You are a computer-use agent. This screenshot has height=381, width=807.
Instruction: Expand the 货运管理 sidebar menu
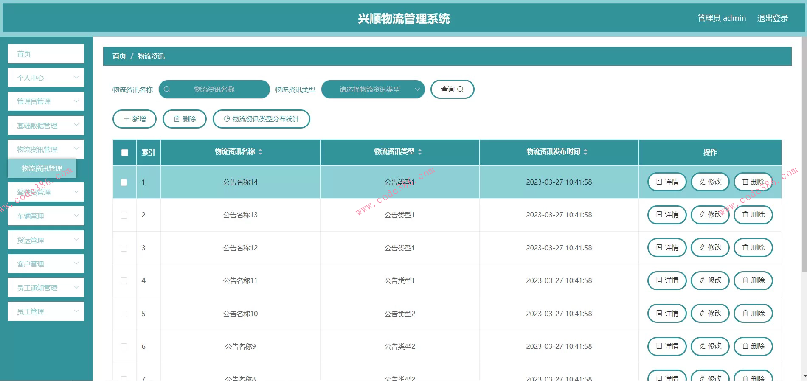pos(46,240)
